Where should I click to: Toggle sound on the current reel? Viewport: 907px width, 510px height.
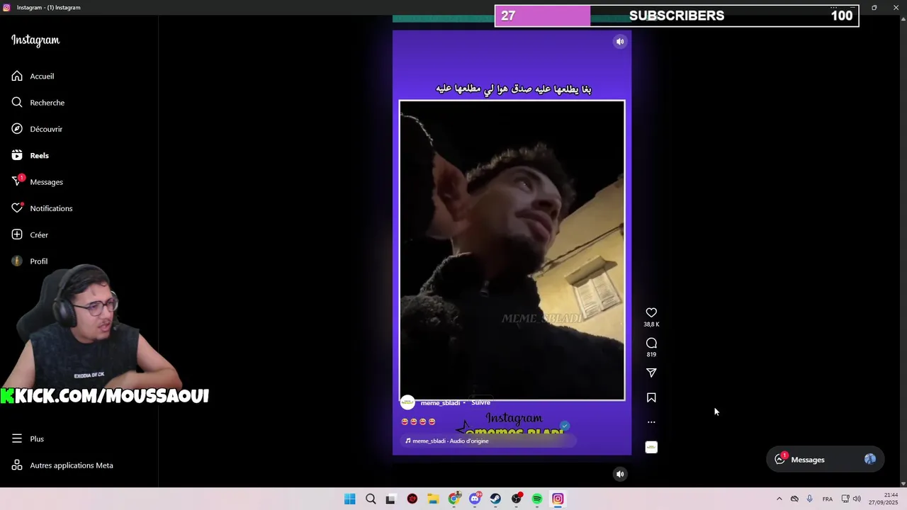point(620,42)
